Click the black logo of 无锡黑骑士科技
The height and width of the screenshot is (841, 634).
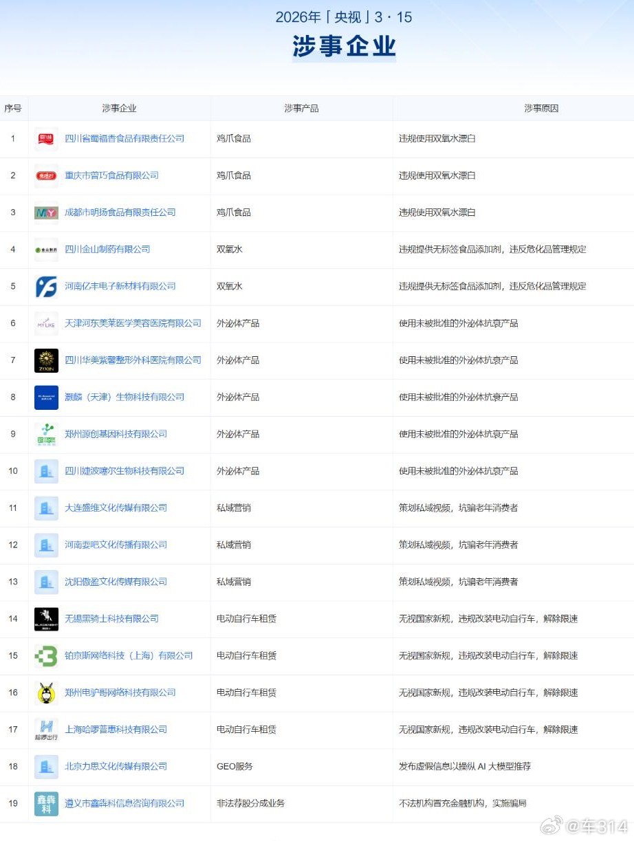coord(46,619)
